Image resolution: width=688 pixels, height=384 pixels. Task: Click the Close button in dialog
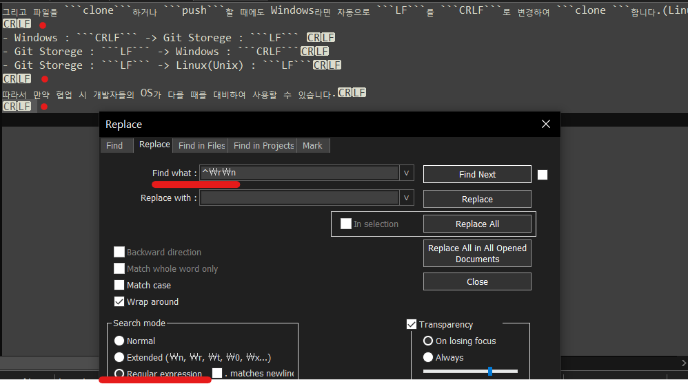477,282
